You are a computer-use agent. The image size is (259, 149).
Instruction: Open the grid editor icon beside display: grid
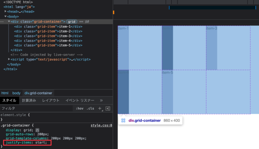[x=37, y=130]
